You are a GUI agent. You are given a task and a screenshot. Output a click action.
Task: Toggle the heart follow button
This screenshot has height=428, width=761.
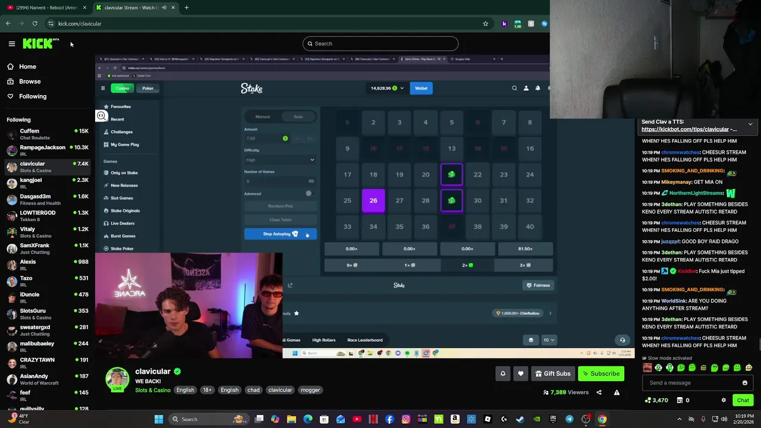[521, 373]
